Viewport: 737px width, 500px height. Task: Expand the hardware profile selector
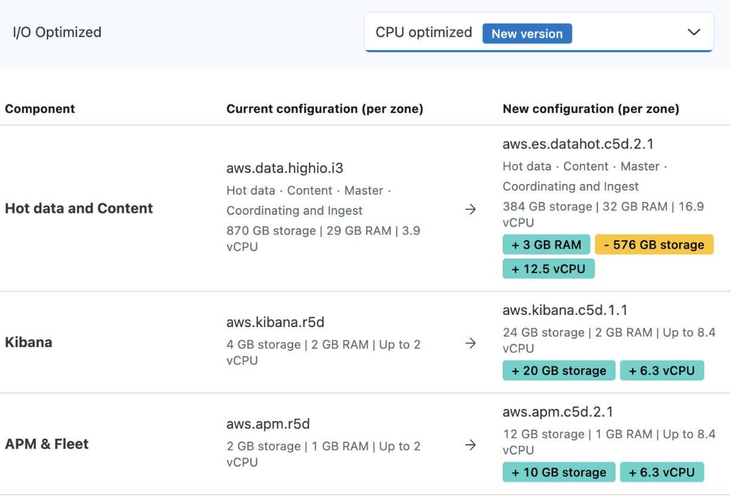click(x=538, y=32)
